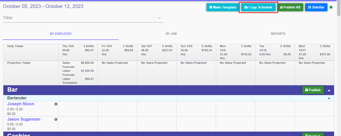Click the Sun 10/8 daily totals cell
This screenshot has width=341, height=136.
click(196, 52)
